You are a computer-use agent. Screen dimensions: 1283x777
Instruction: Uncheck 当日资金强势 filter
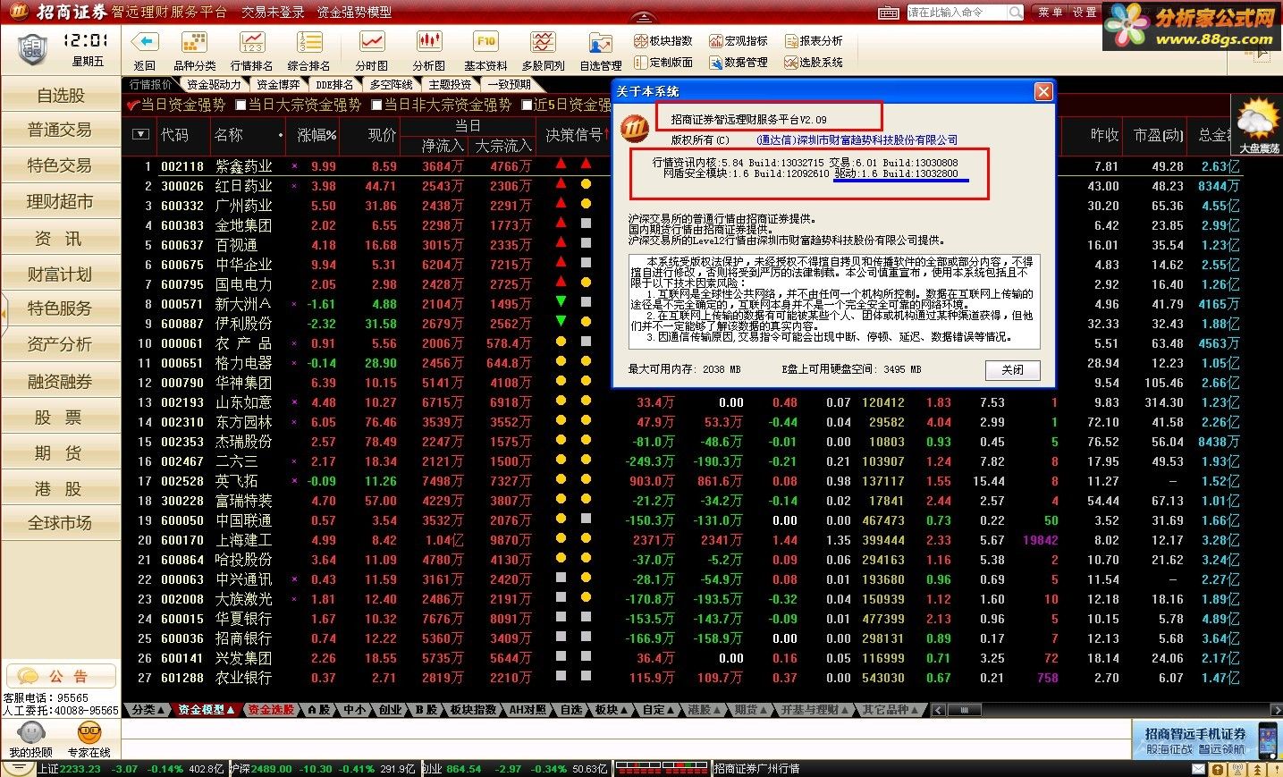point(134,106)
